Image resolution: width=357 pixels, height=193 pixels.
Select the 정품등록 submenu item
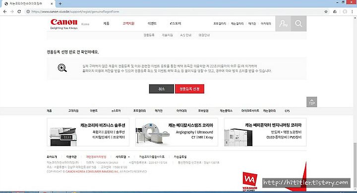149,35
